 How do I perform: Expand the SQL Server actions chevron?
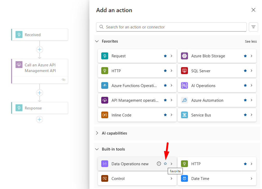[251, 71]
